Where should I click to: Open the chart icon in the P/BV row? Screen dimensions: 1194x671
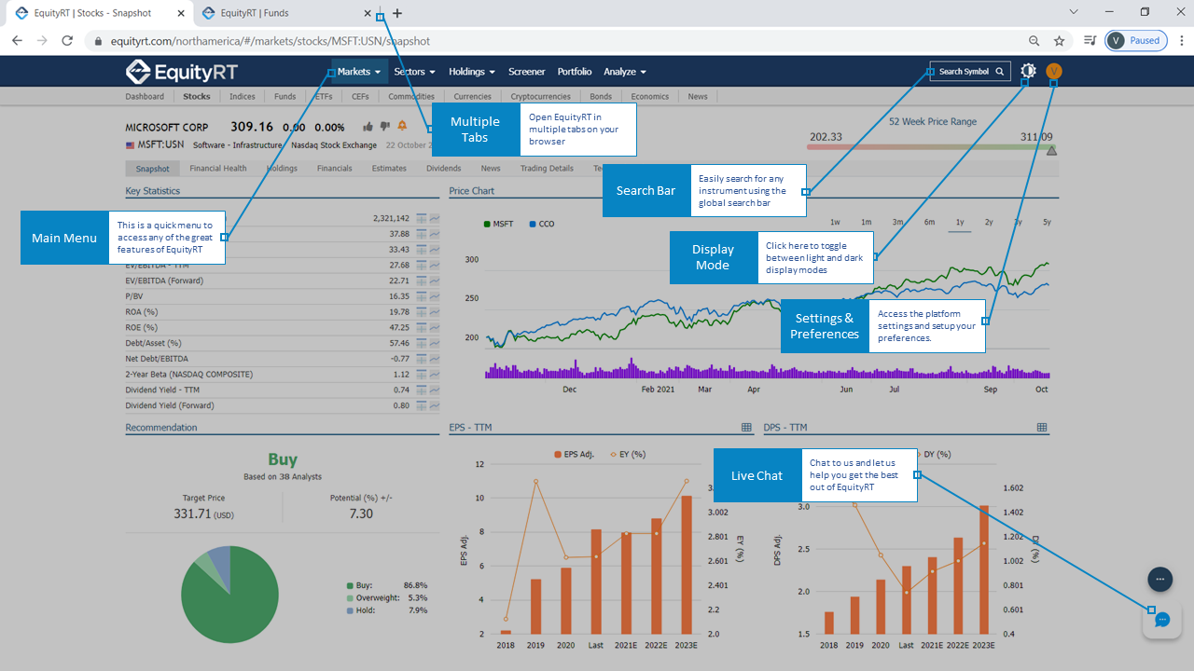coord(435,296)
